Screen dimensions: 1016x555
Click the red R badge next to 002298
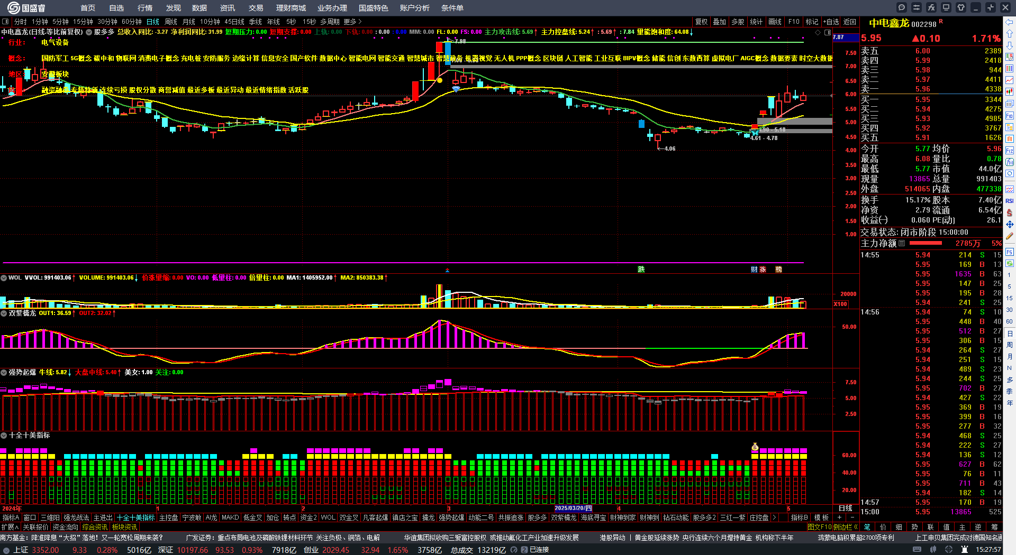tap(941, 22)
